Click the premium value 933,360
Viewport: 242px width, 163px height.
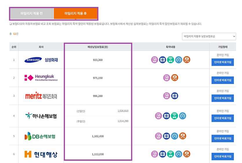point(98,60)
